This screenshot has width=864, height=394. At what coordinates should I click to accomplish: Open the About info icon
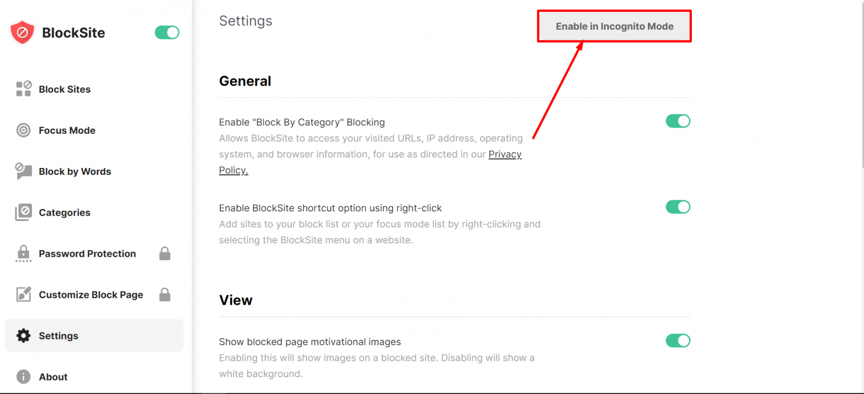pyautogui.click(x=24, y=377)
